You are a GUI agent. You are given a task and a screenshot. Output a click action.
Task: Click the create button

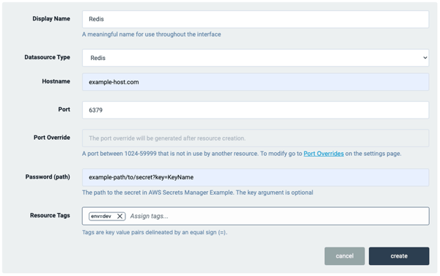click(399, 256)
